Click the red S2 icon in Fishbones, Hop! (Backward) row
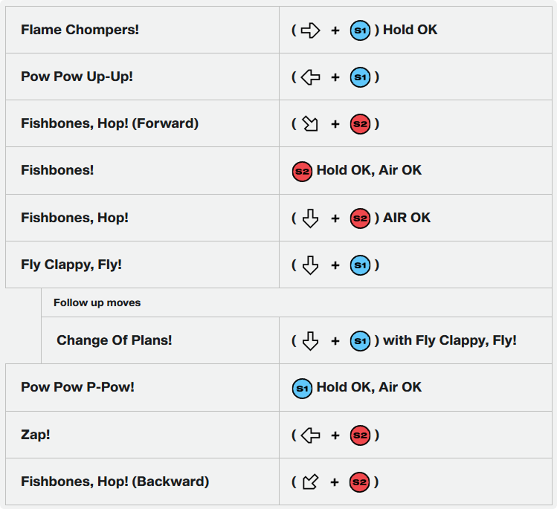 coord(359,482)
